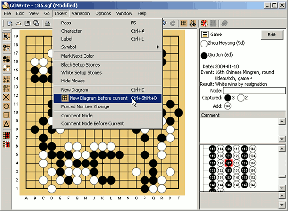
Task: Click the board grid toolbar icon
Action: click(x=184, y=23)
